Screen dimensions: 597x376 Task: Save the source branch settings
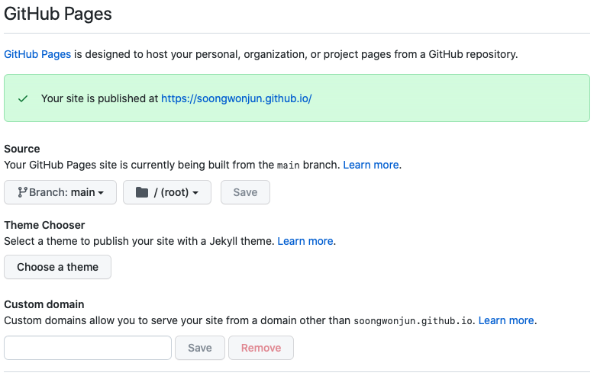245,192
